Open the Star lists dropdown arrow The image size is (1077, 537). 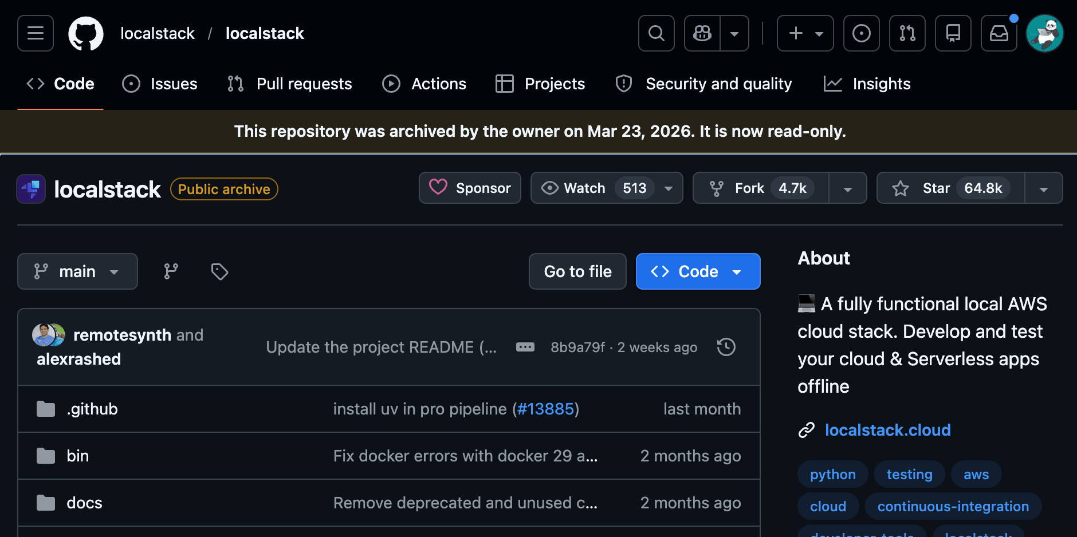1044,189
